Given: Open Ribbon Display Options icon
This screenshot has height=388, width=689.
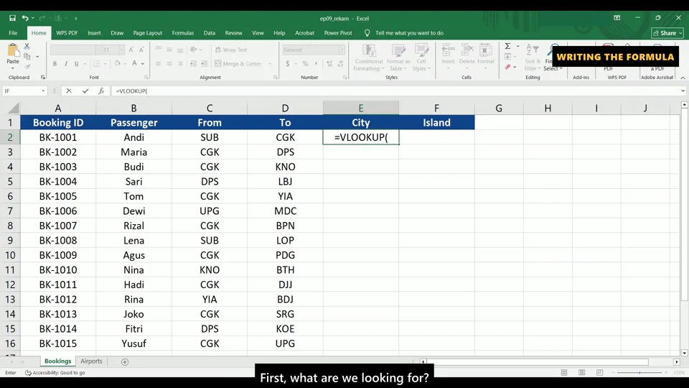Looking at the screenshot, I should tap(617, 18).
